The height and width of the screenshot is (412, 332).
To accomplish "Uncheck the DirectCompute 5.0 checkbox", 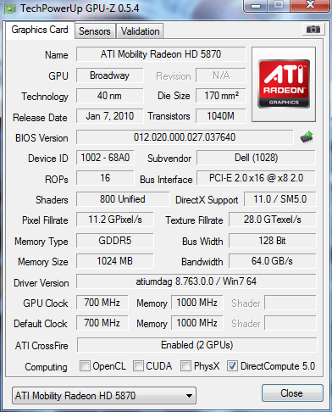I will click(232, 365).
